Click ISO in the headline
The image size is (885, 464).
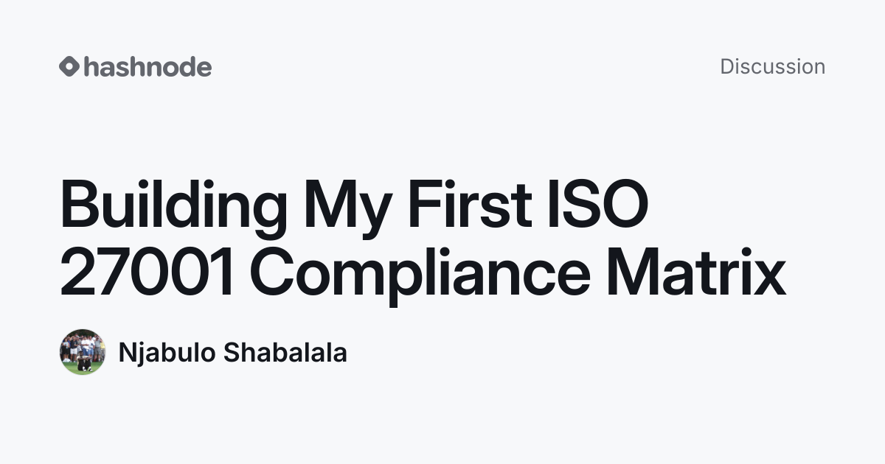(597, 205)
